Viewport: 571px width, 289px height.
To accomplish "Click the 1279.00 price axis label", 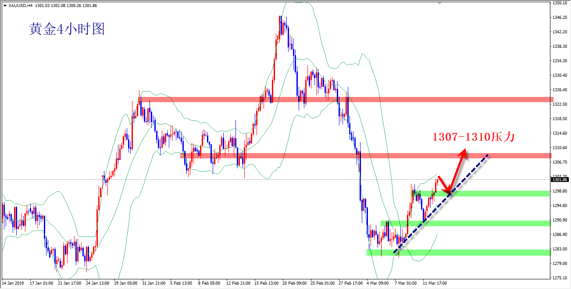I will click(x=560, y=263).
